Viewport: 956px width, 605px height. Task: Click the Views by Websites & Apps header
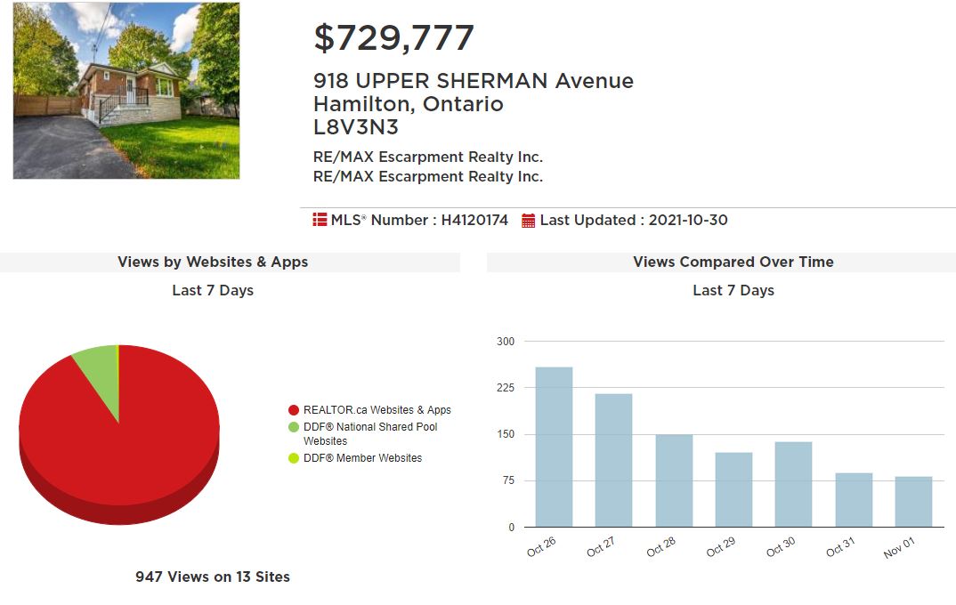tap(213, 262)
